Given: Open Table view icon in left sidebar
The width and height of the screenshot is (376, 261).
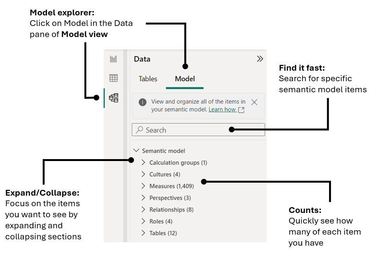Looking at the screenshot, I should tap(113, 78).
